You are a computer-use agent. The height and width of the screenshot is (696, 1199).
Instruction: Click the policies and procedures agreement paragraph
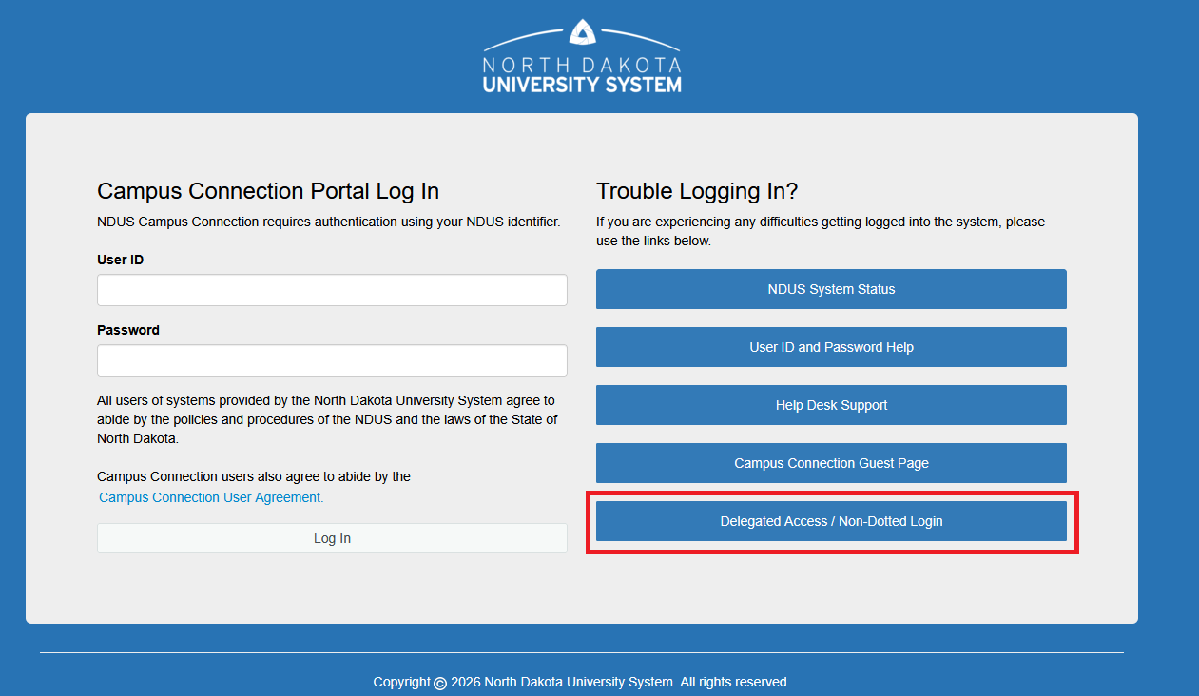coord(327,420)
